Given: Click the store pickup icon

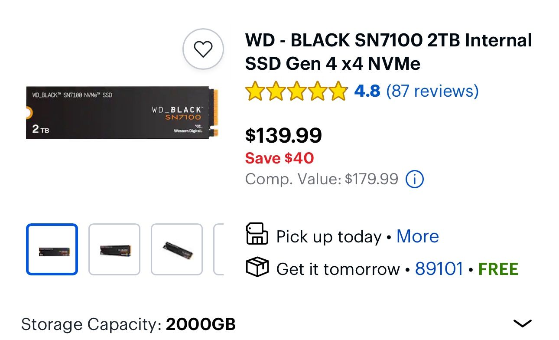Looking at the screenshot, I should [x=257, y=236].
